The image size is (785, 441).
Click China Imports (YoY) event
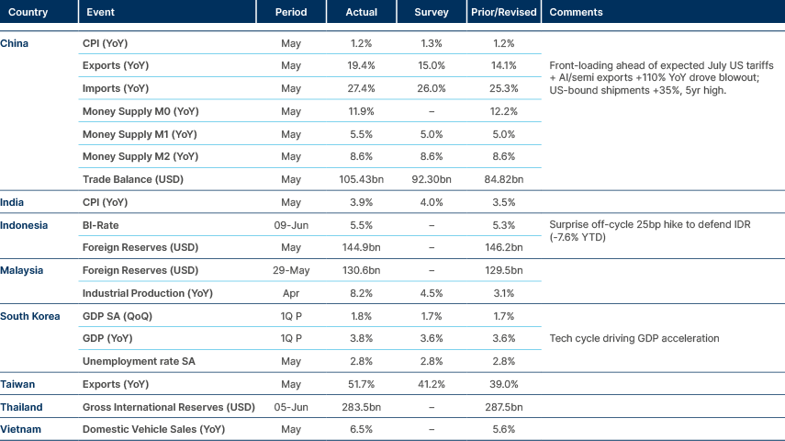(x=115, y=88)
